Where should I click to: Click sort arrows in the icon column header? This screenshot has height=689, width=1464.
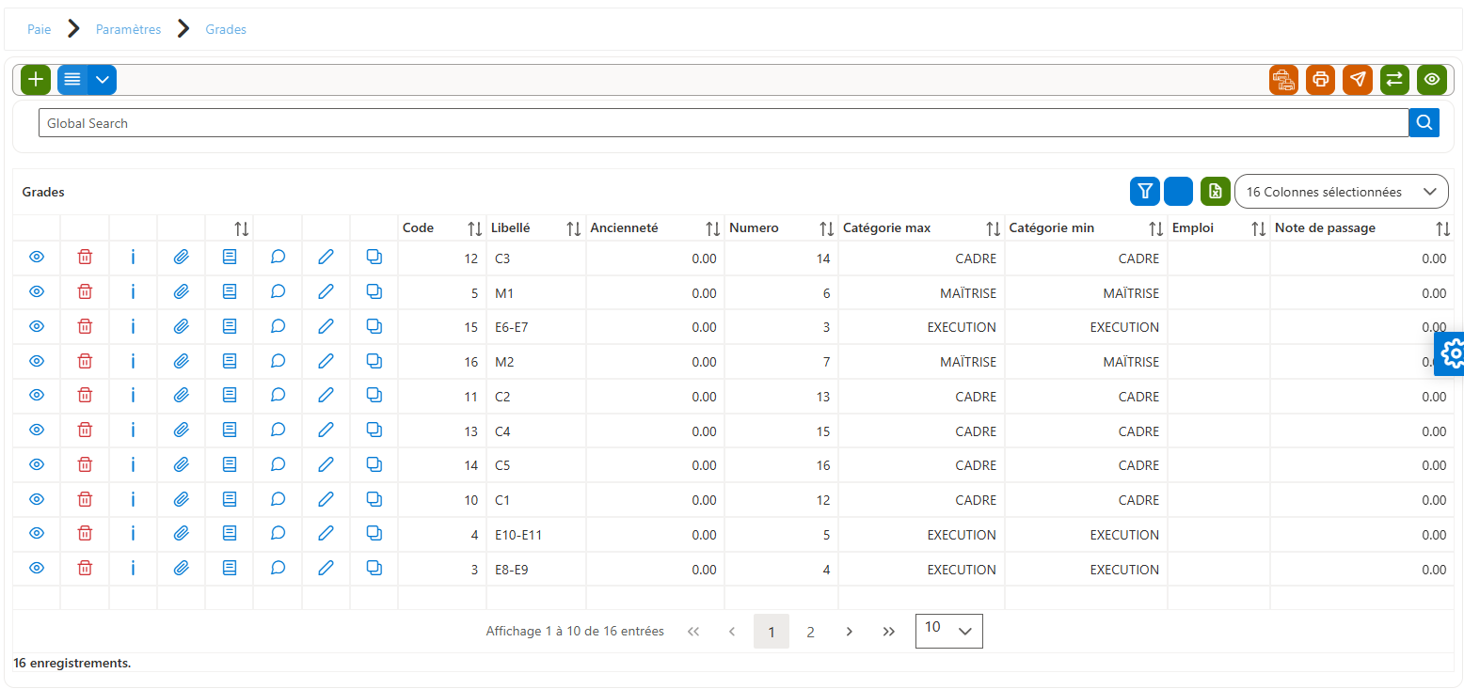coord(242,228)
